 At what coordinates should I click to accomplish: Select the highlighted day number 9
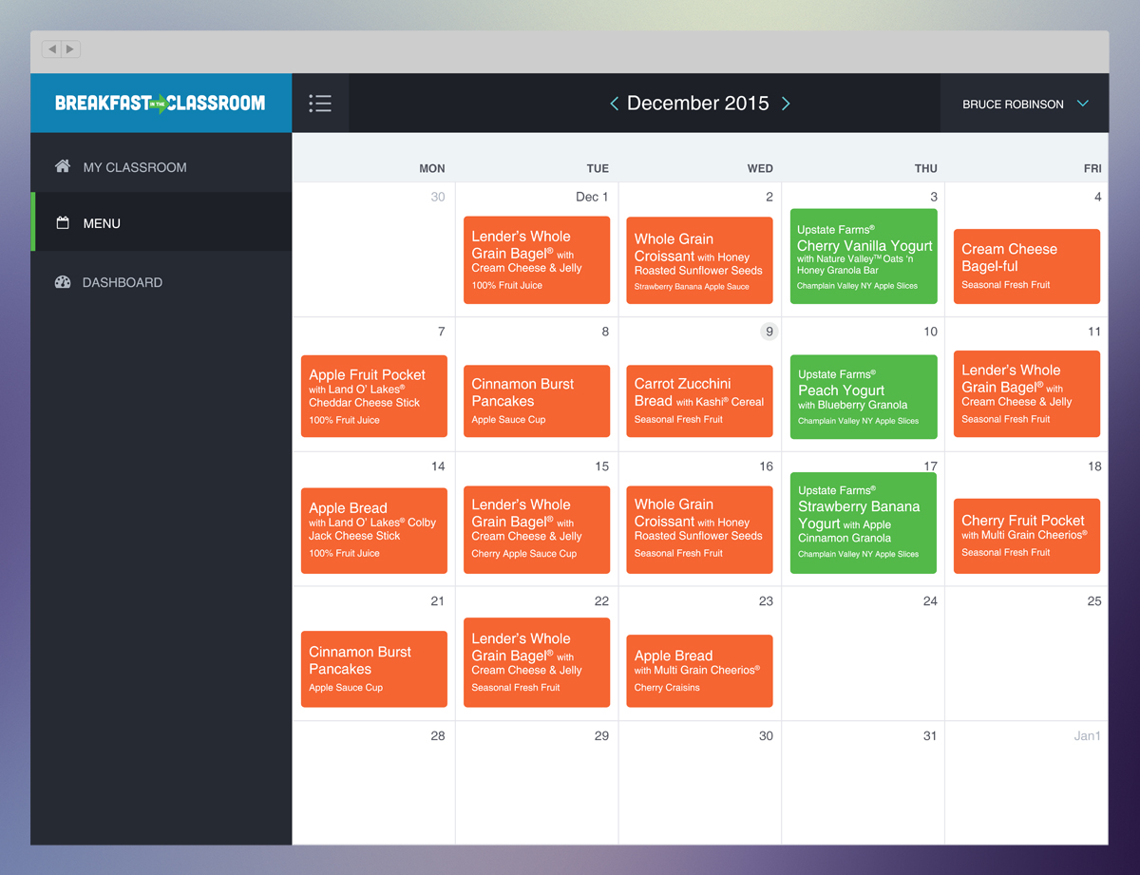(x=769, y=332)
